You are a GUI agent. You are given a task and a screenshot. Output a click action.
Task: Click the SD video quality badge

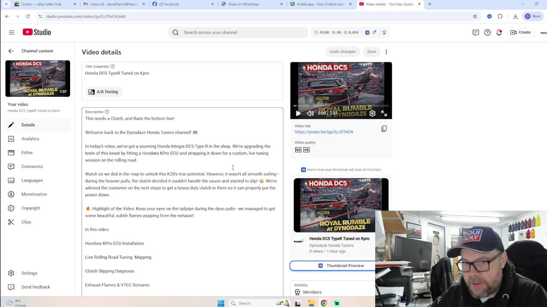pyautogui.click(x=298, y=150)
